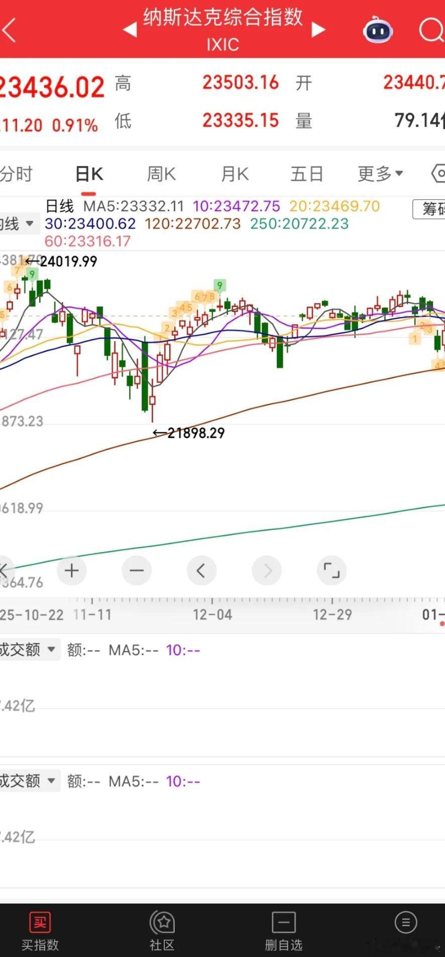Open 社区 community in bottom bar
Screen dimensions: 445x957
162,931
